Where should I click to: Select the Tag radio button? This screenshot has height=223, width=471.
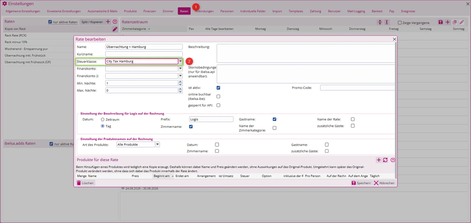tap(102, 126)
